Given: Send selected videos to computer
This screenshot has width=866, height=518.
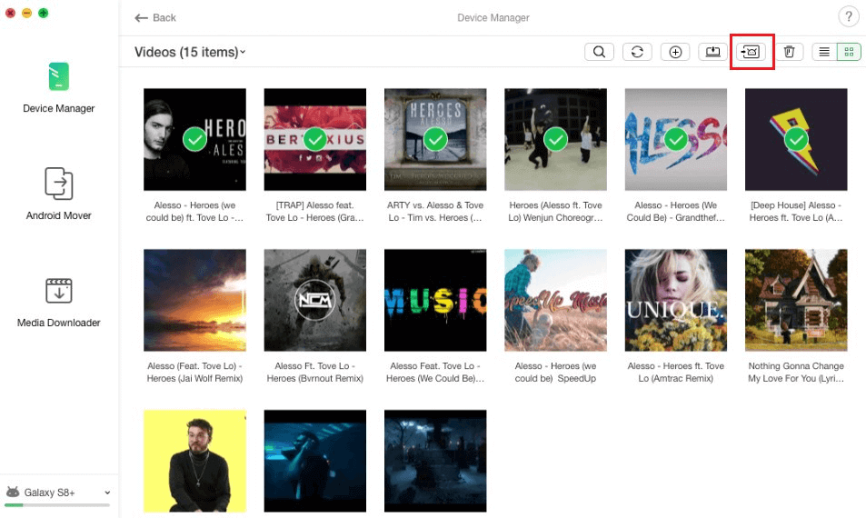Looking at the screenshot, I should [x=713, y=52].
